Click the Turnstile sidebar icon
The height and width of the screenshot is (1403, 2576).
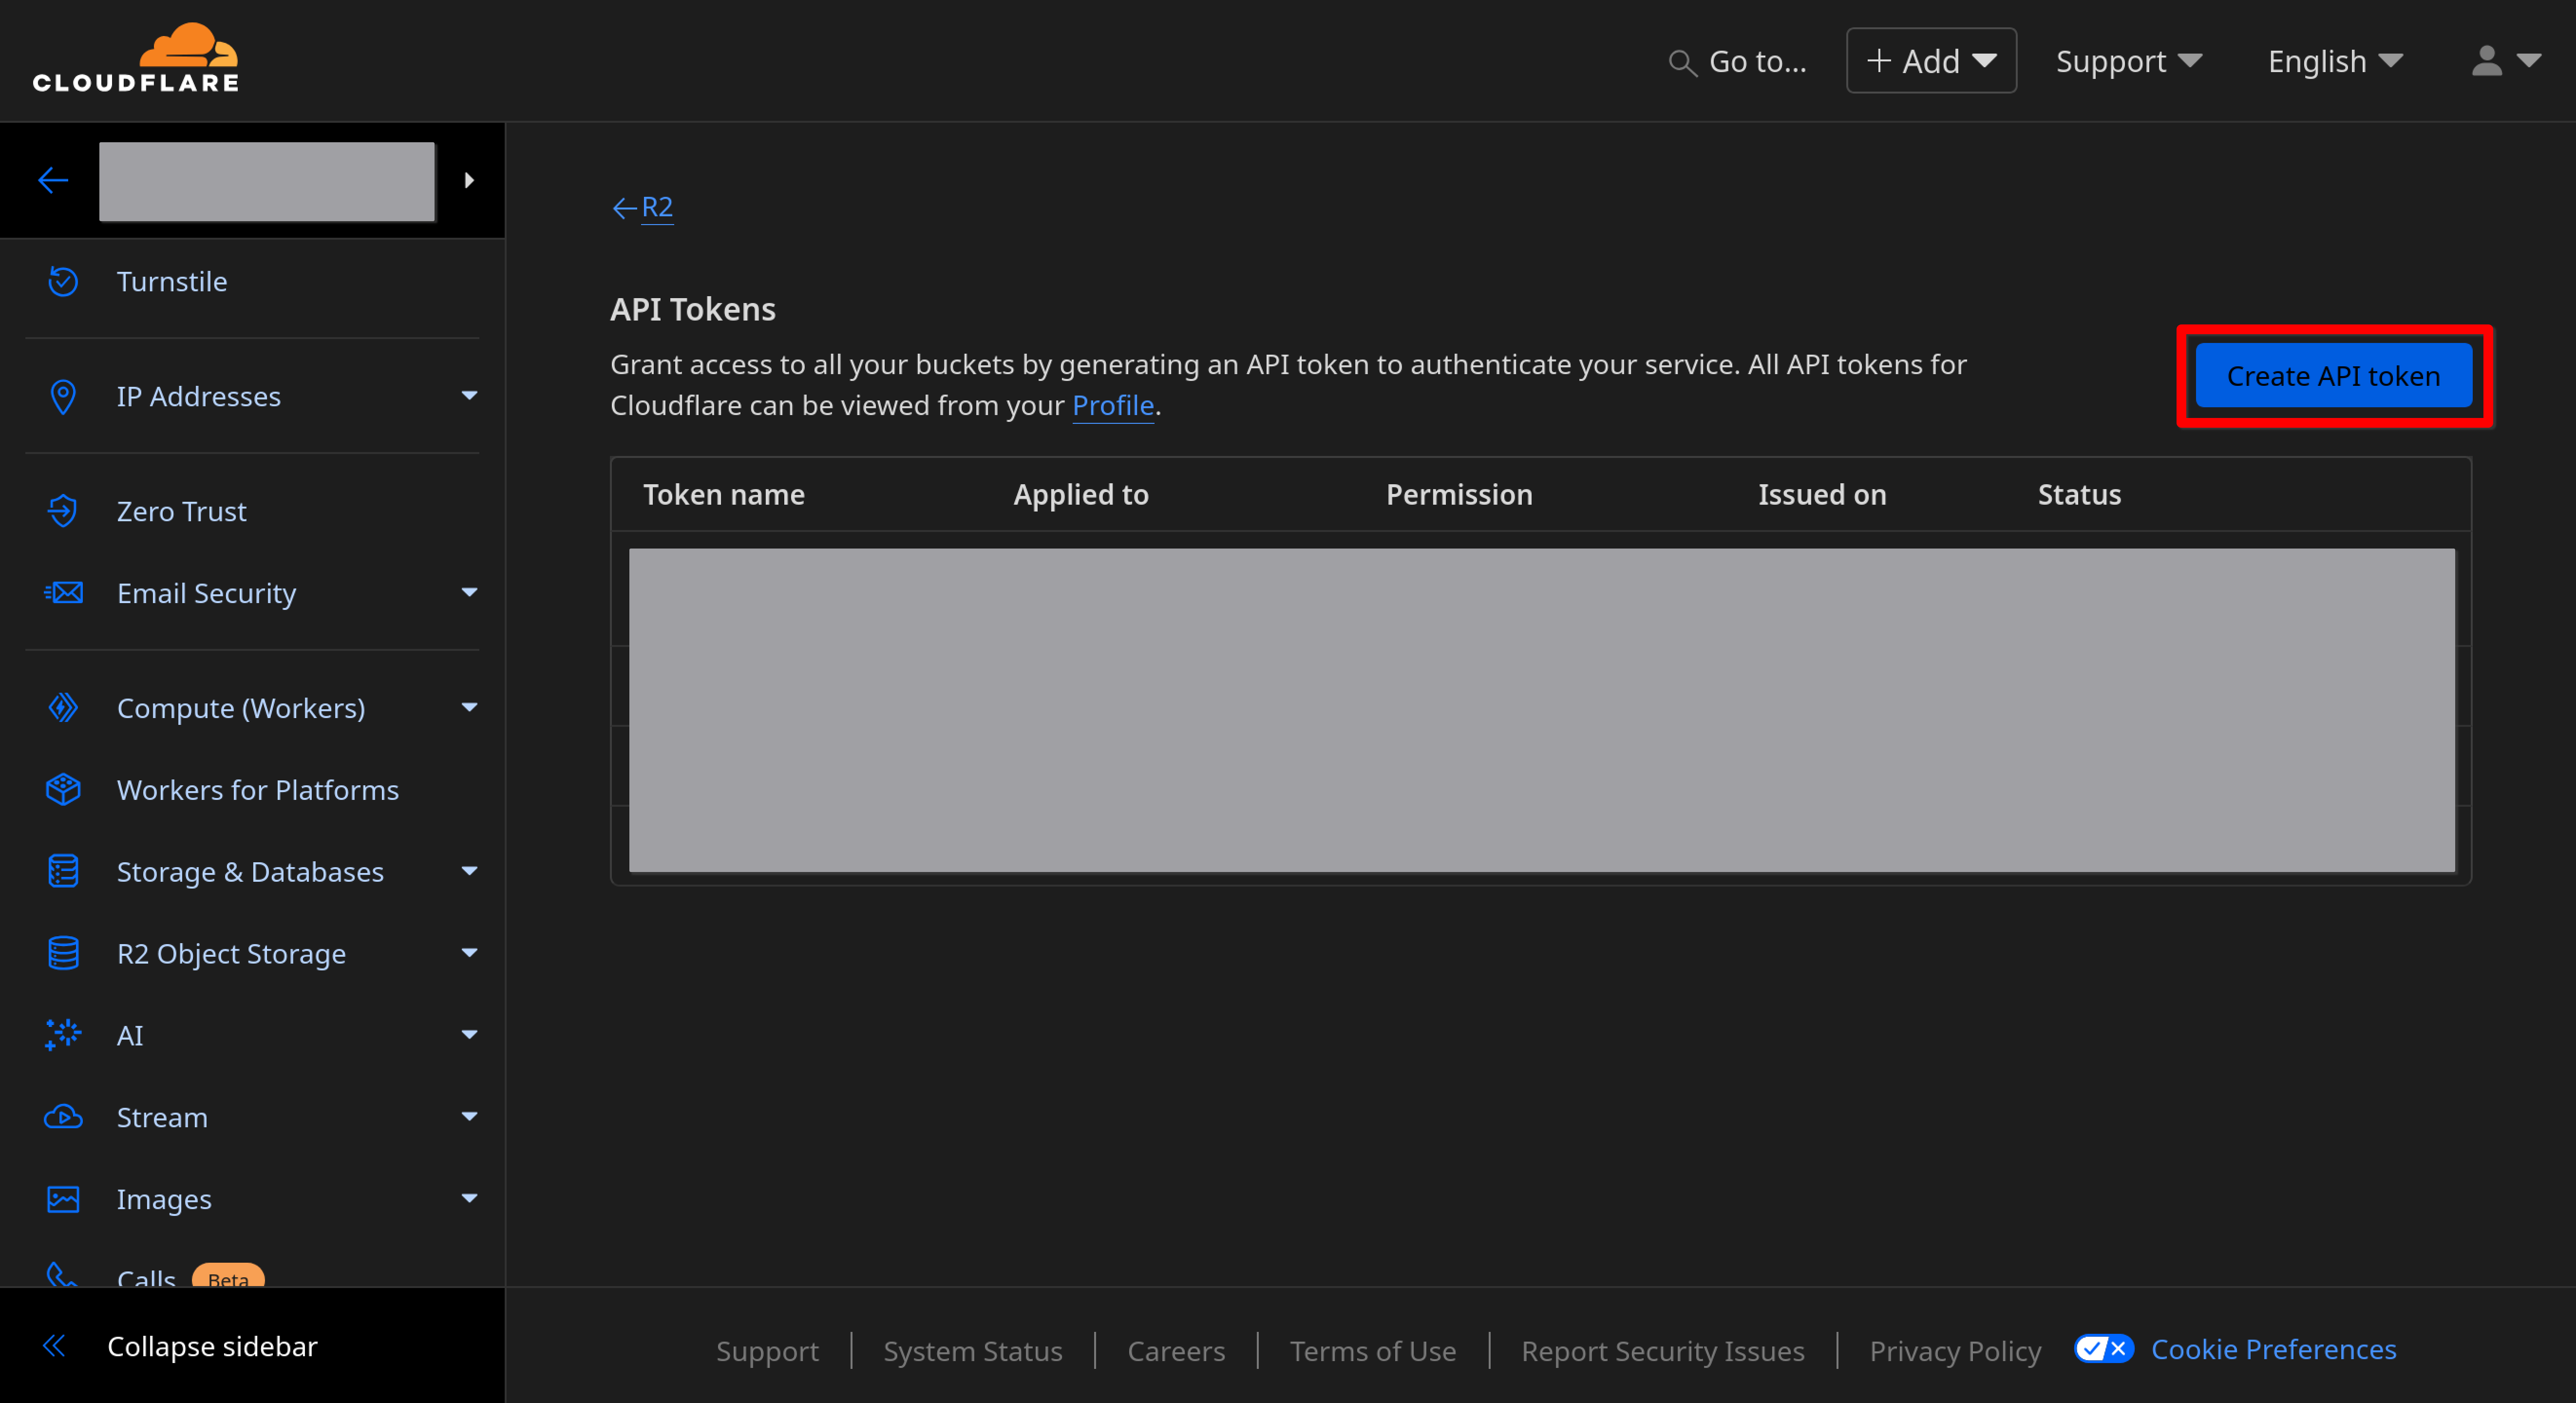click(x=63, y=282)
